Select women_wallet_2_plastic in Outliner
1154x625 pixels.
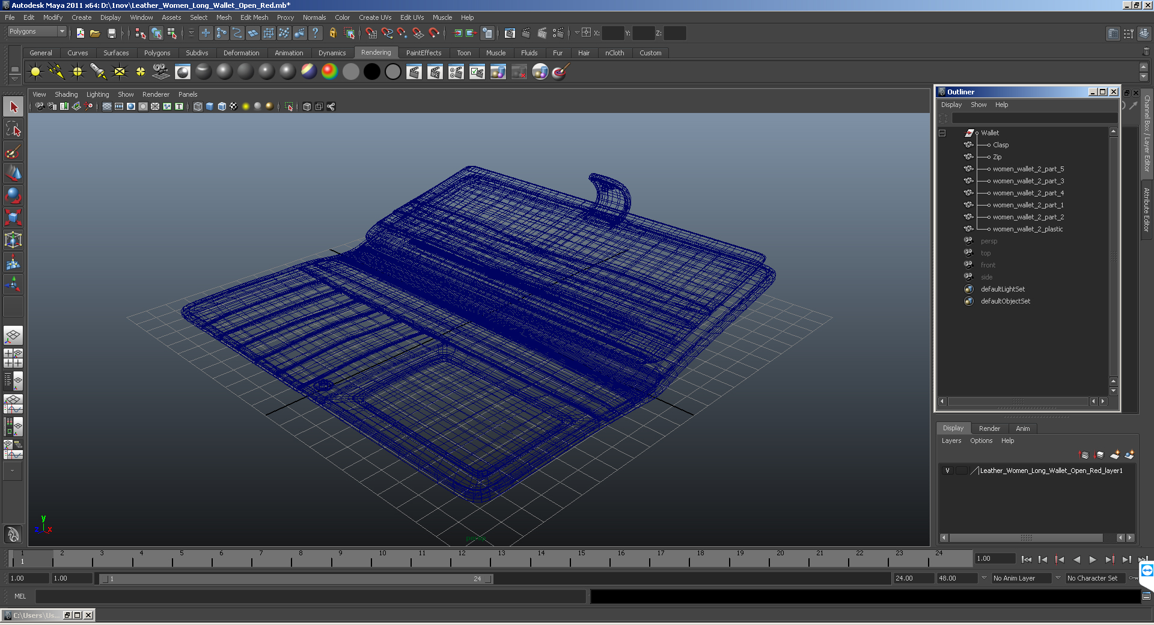(x=1028, y=229)
